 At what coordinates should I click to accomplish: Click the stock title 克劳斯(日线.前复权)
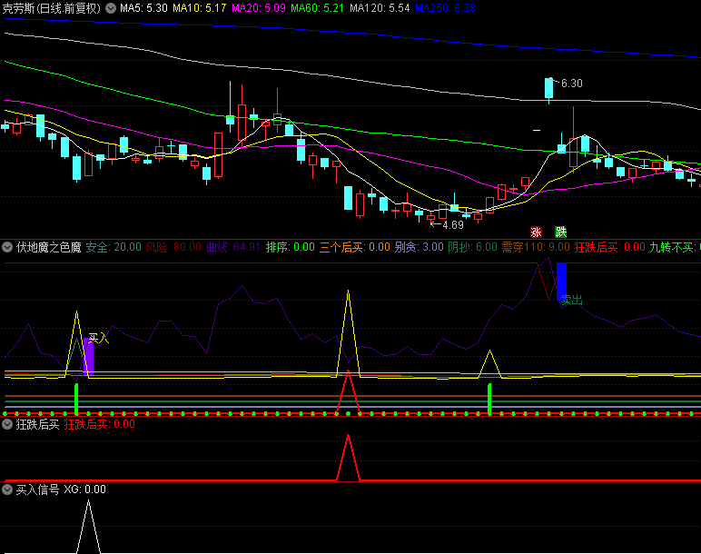[52, 8]
